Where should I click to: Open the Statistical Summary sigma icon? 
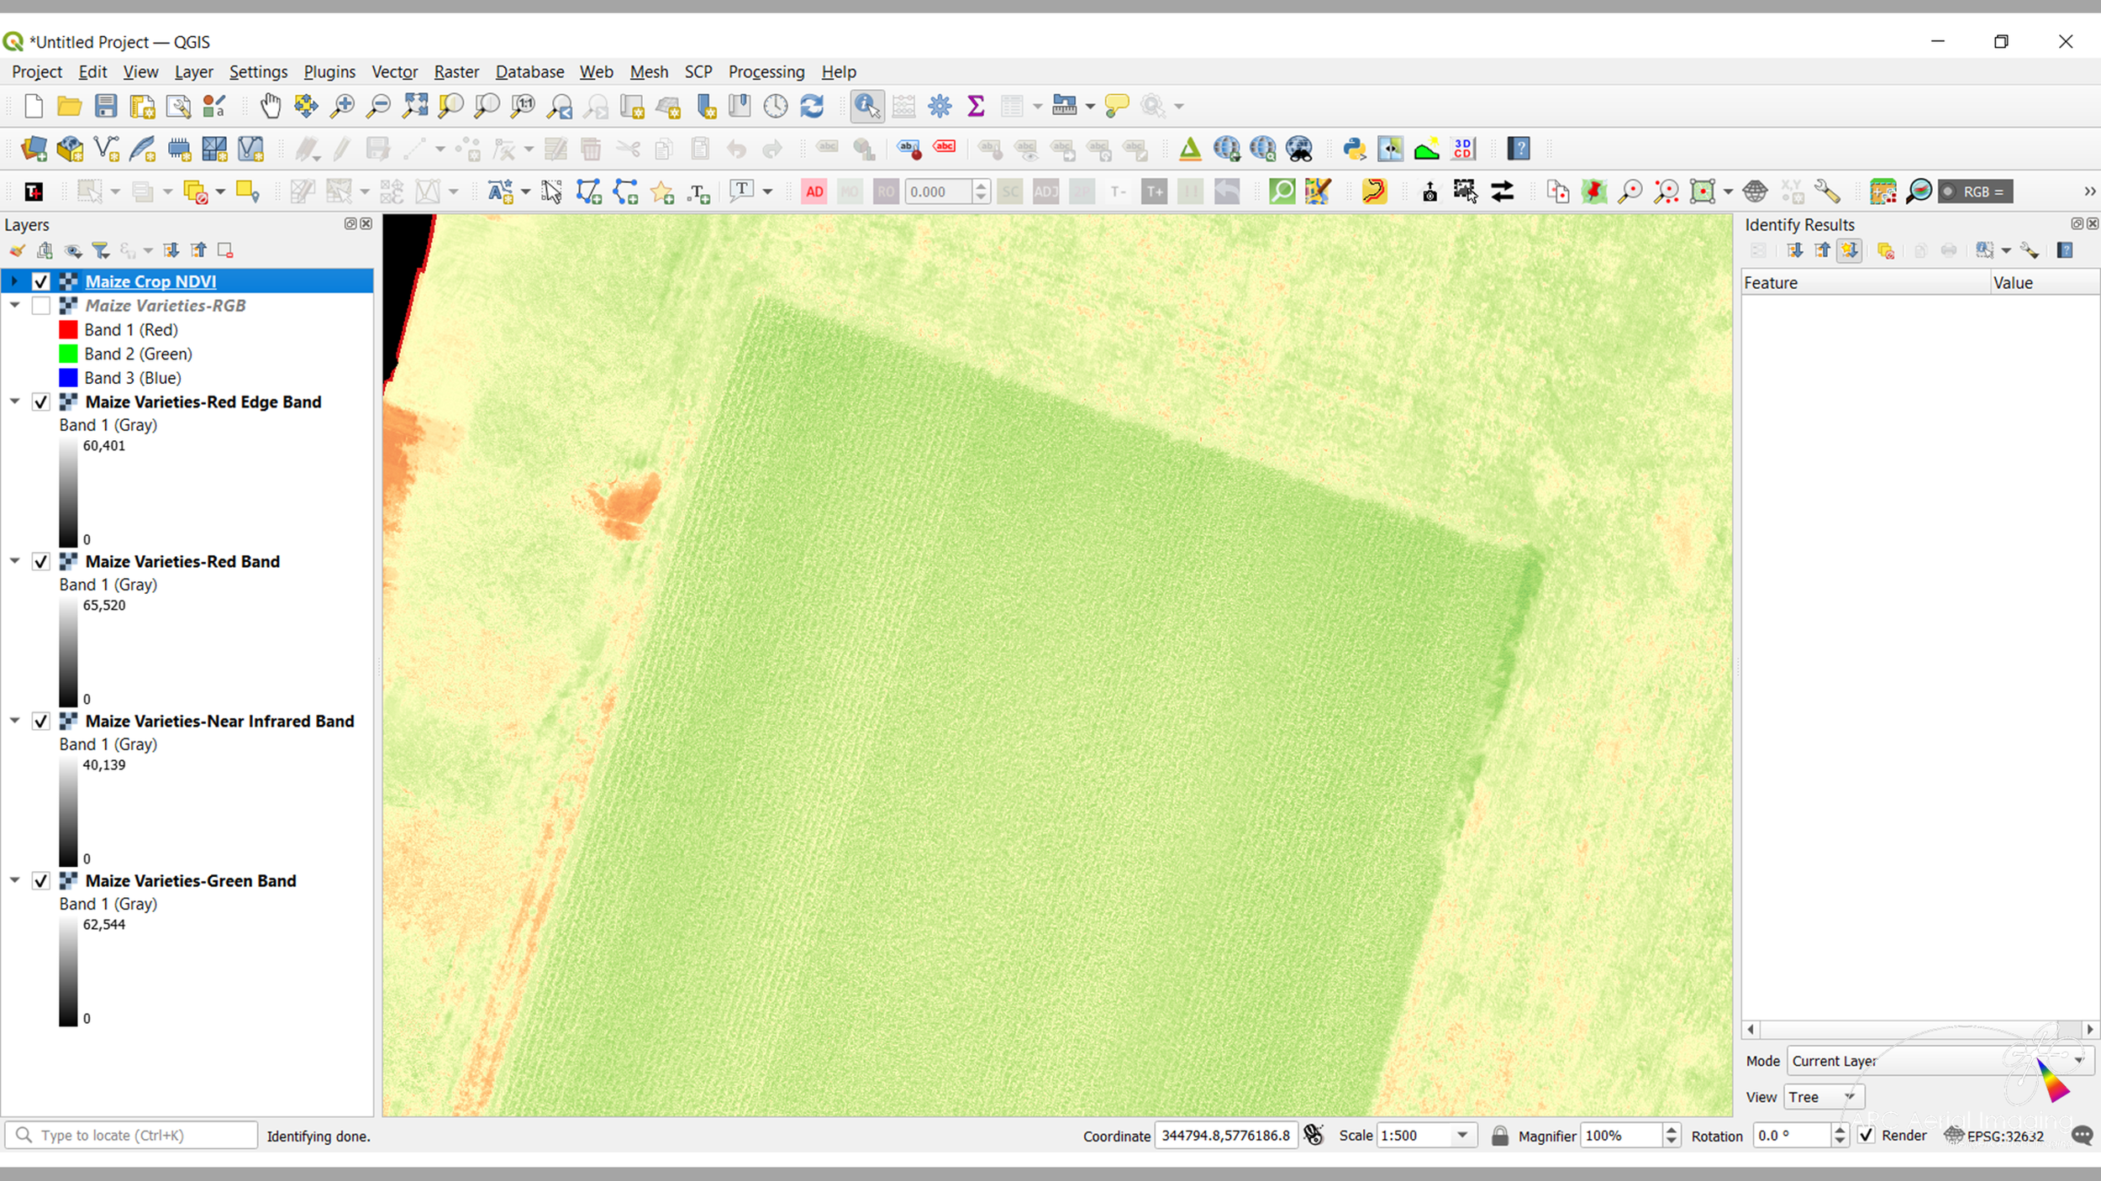(x=976, y=106)
